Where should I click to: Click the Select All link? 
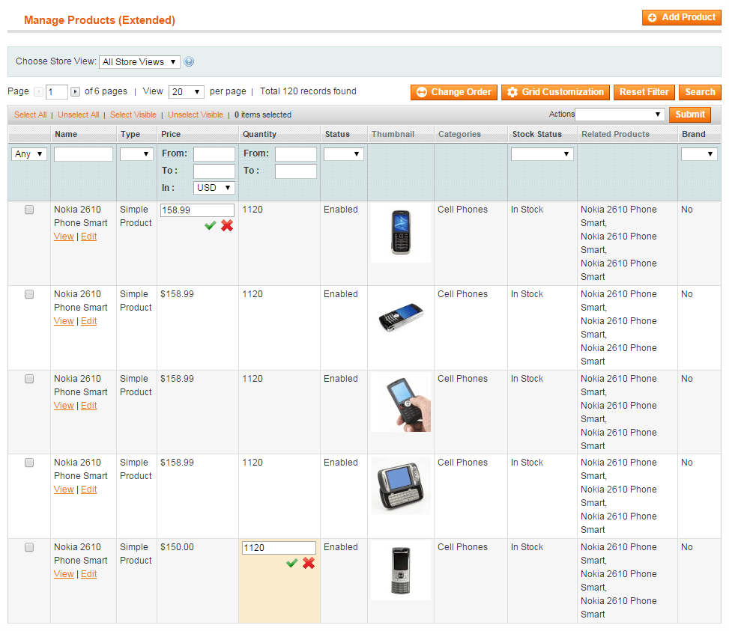pyautogui.click(x=30, y=115)
